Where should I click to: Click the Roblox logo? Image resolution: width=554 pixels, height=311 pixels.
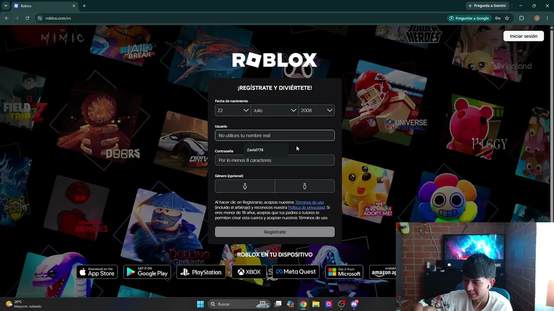pyautogui.click(x=275, y=60)
